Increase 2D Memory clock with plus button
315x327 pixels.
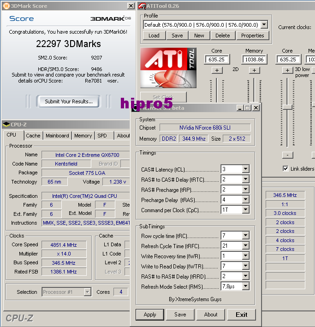pos(254,70)
